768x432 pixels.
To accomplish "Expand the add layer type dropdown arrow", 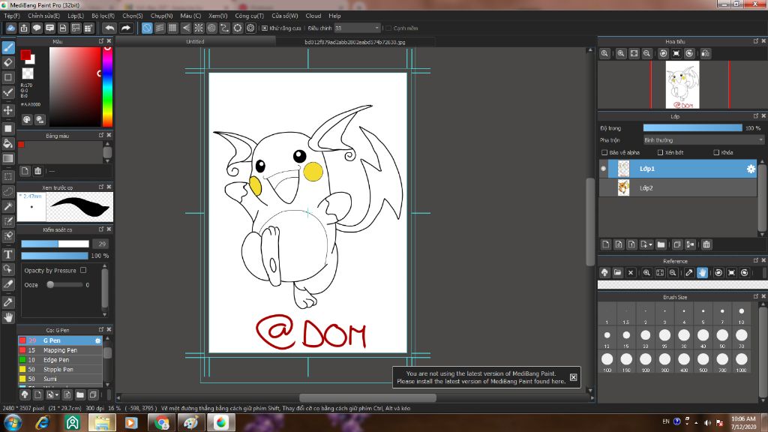I will [650, 244].
